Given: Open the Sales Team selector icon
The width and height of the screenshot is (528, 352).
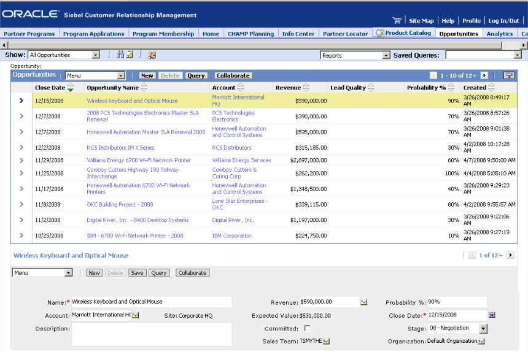Looking at the screenshot, I should click(327, 341).
